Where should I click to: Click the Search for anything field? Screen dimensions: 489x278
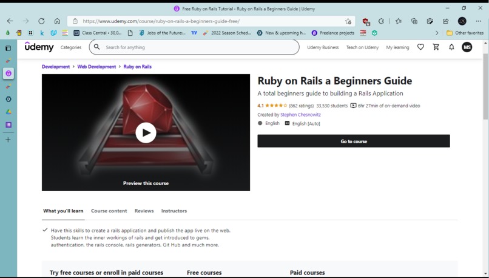click(194, 47)
